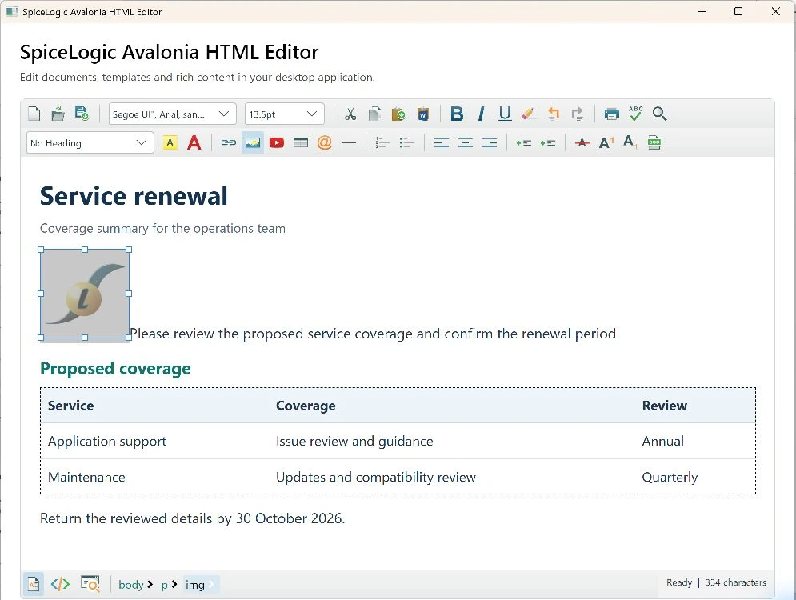Insert a YouTube video

tap(277, 142)
